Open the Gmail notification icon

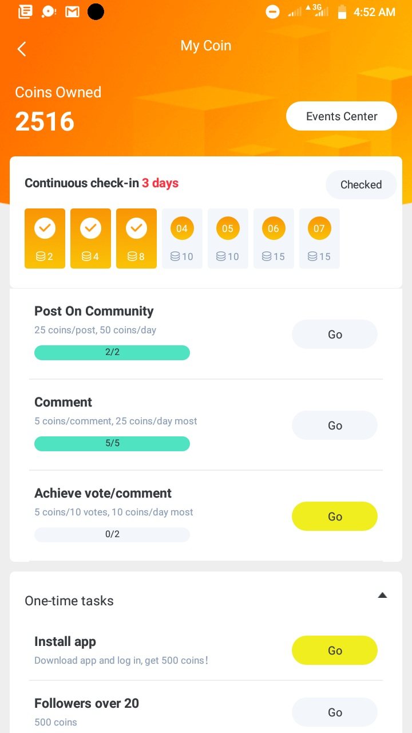(72, 11)
